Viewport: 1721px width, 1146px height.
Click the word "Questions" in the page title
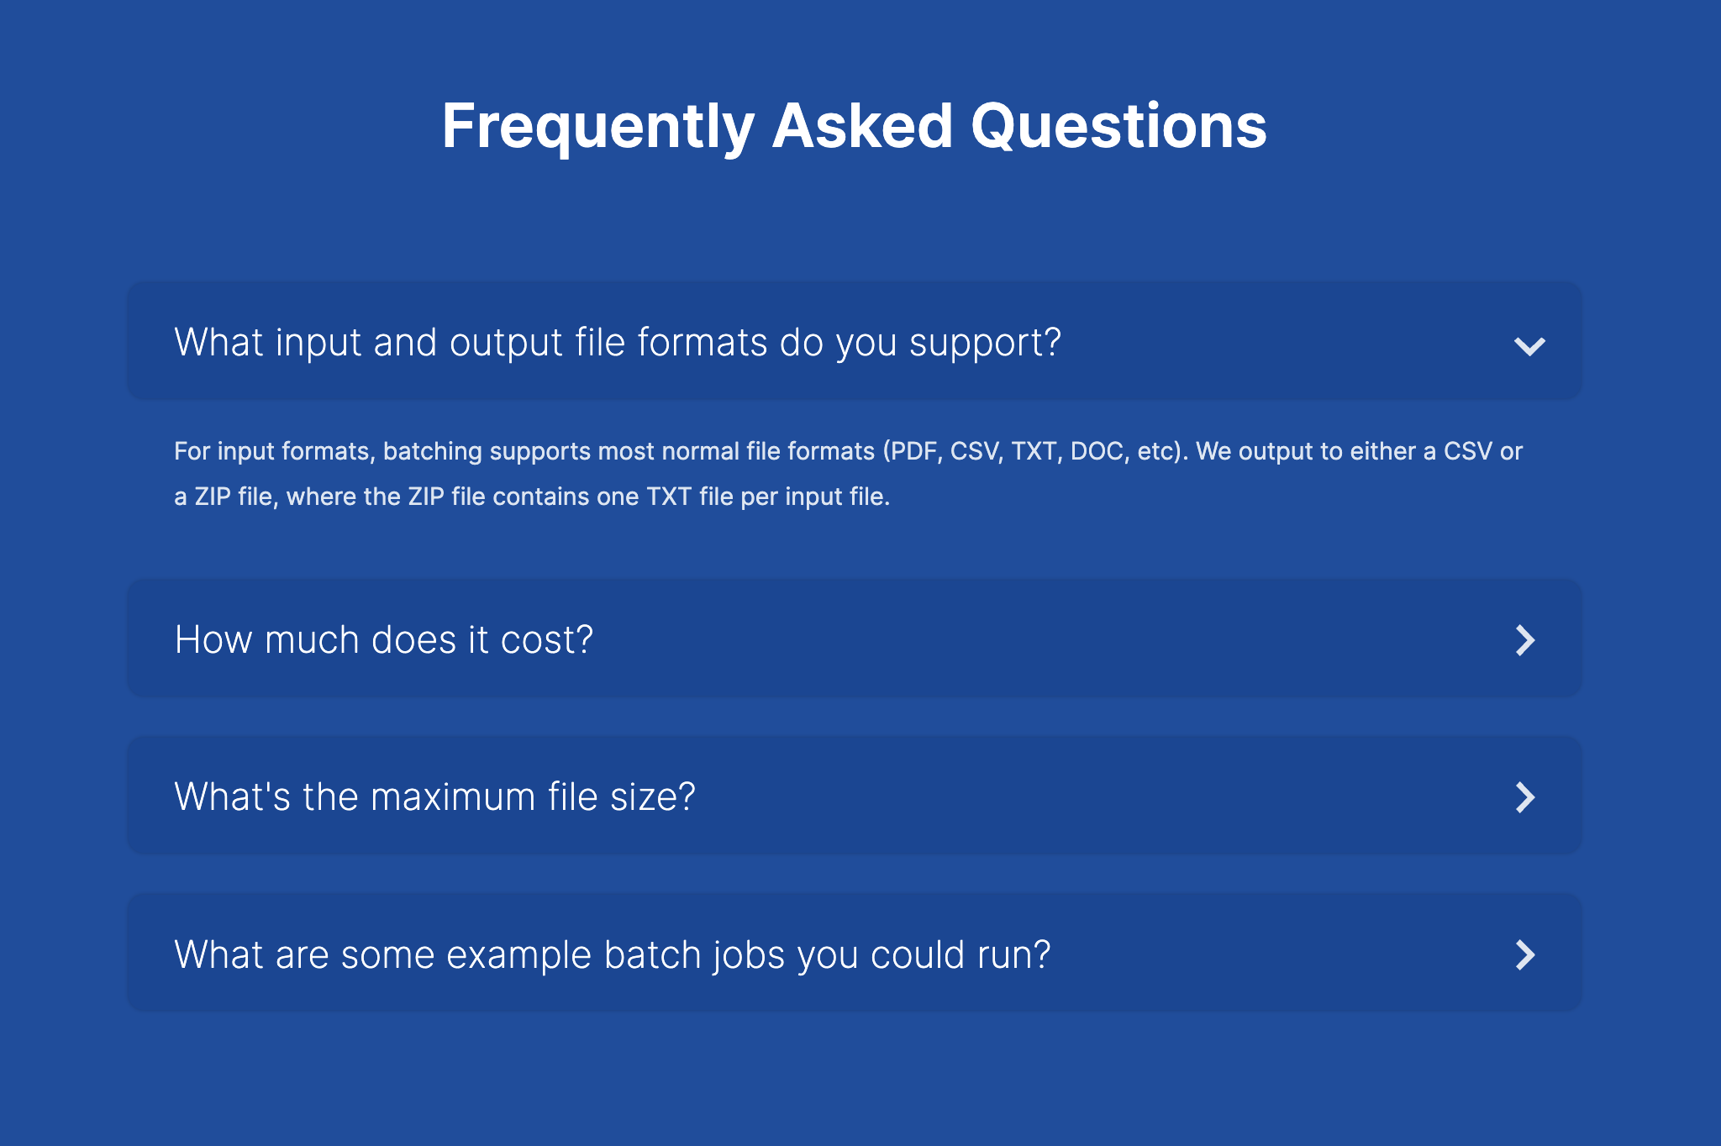pos(1118,126)
